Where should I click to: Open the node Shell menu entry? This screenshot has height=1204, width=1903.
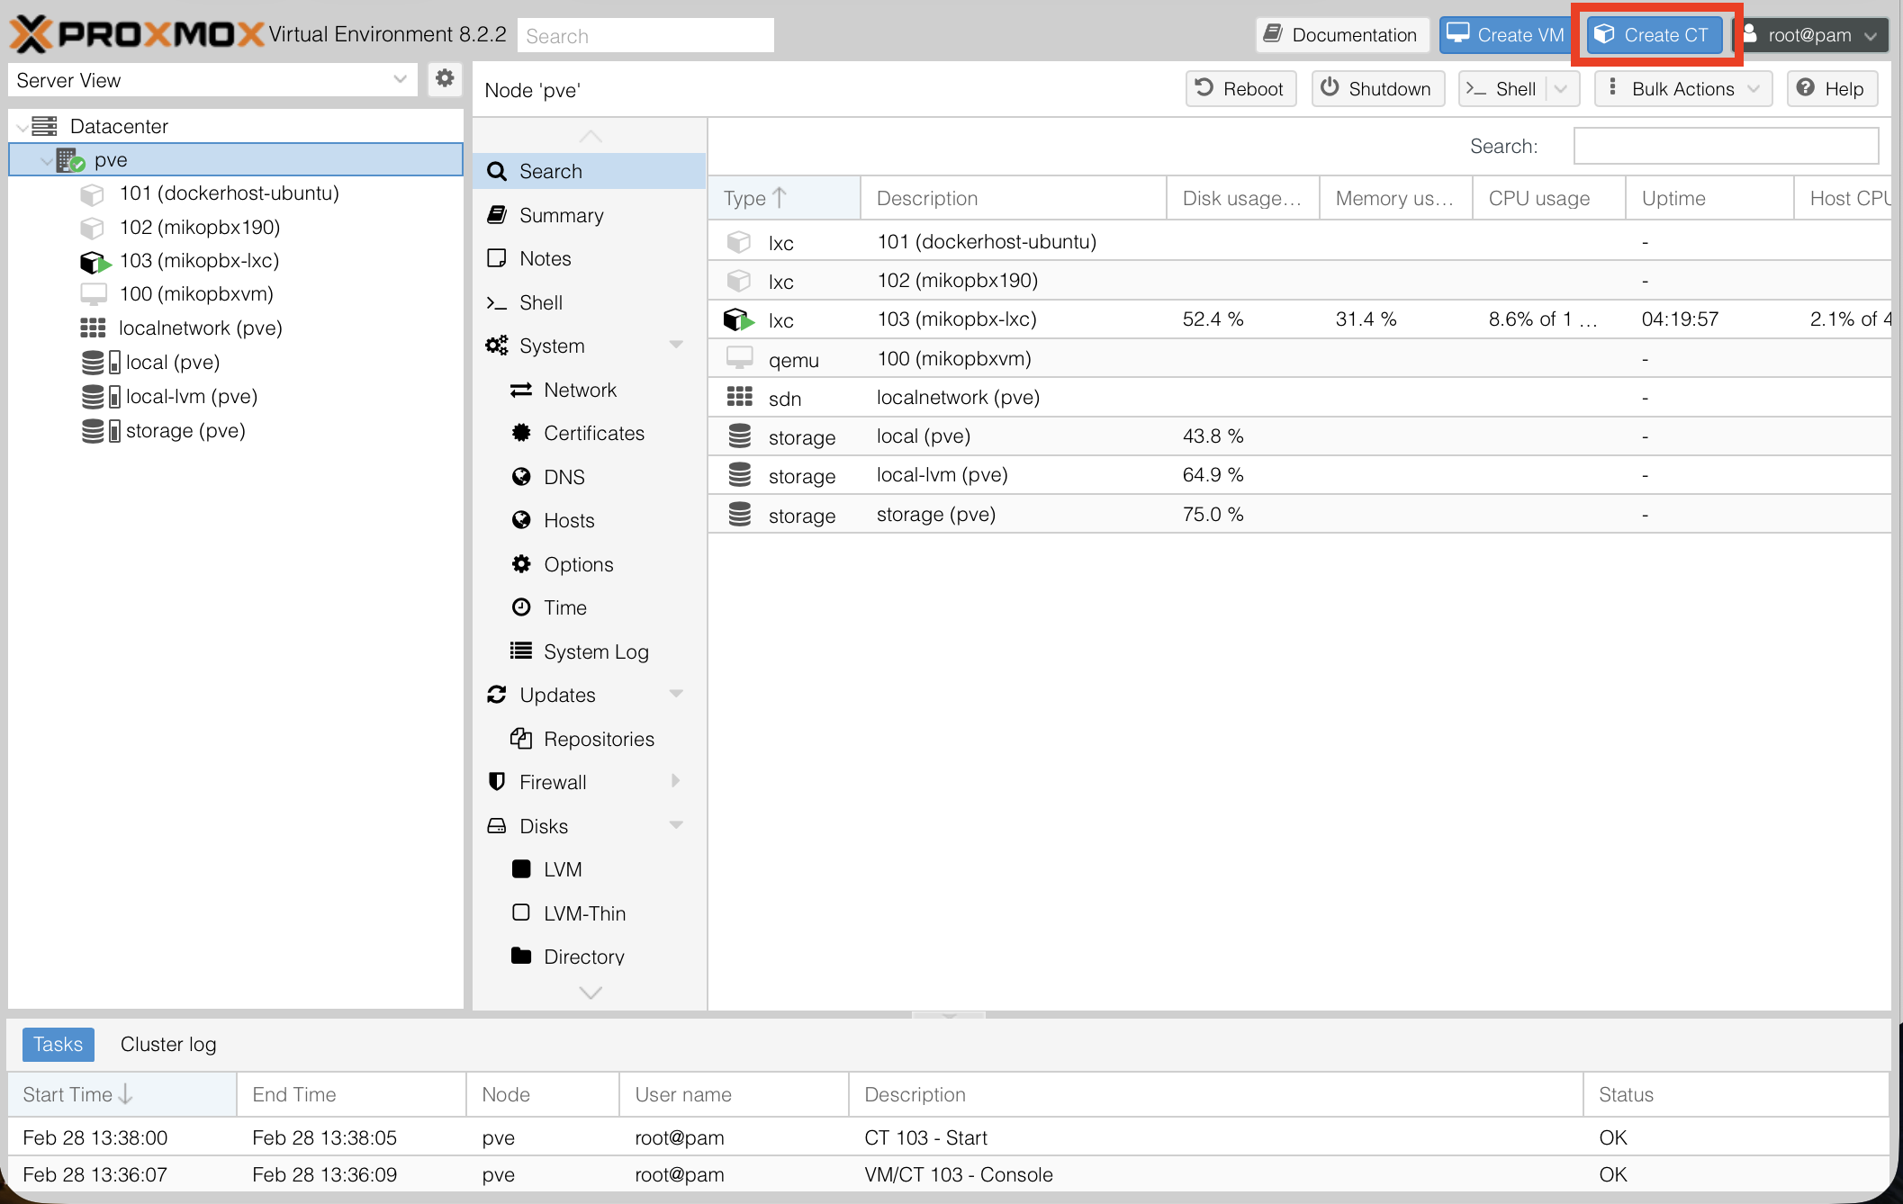(x=540, y=303)
